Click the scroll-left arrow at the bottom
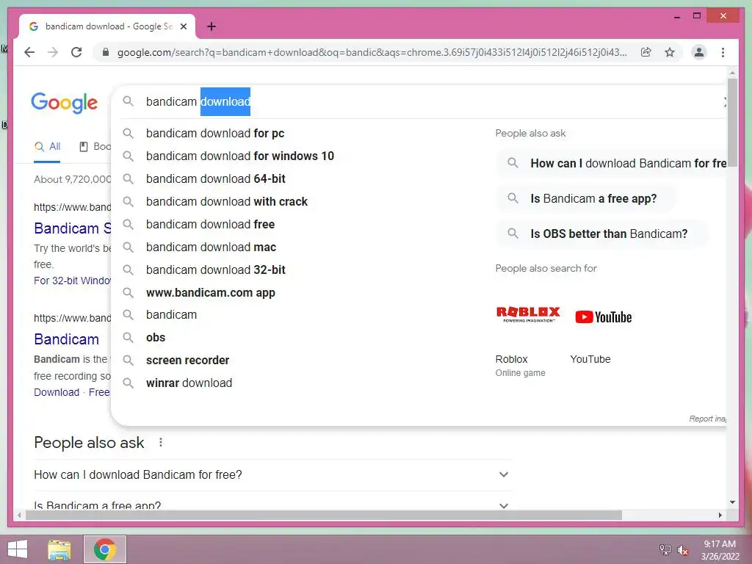This screenshot has height=564, width=752. [18, 515]
